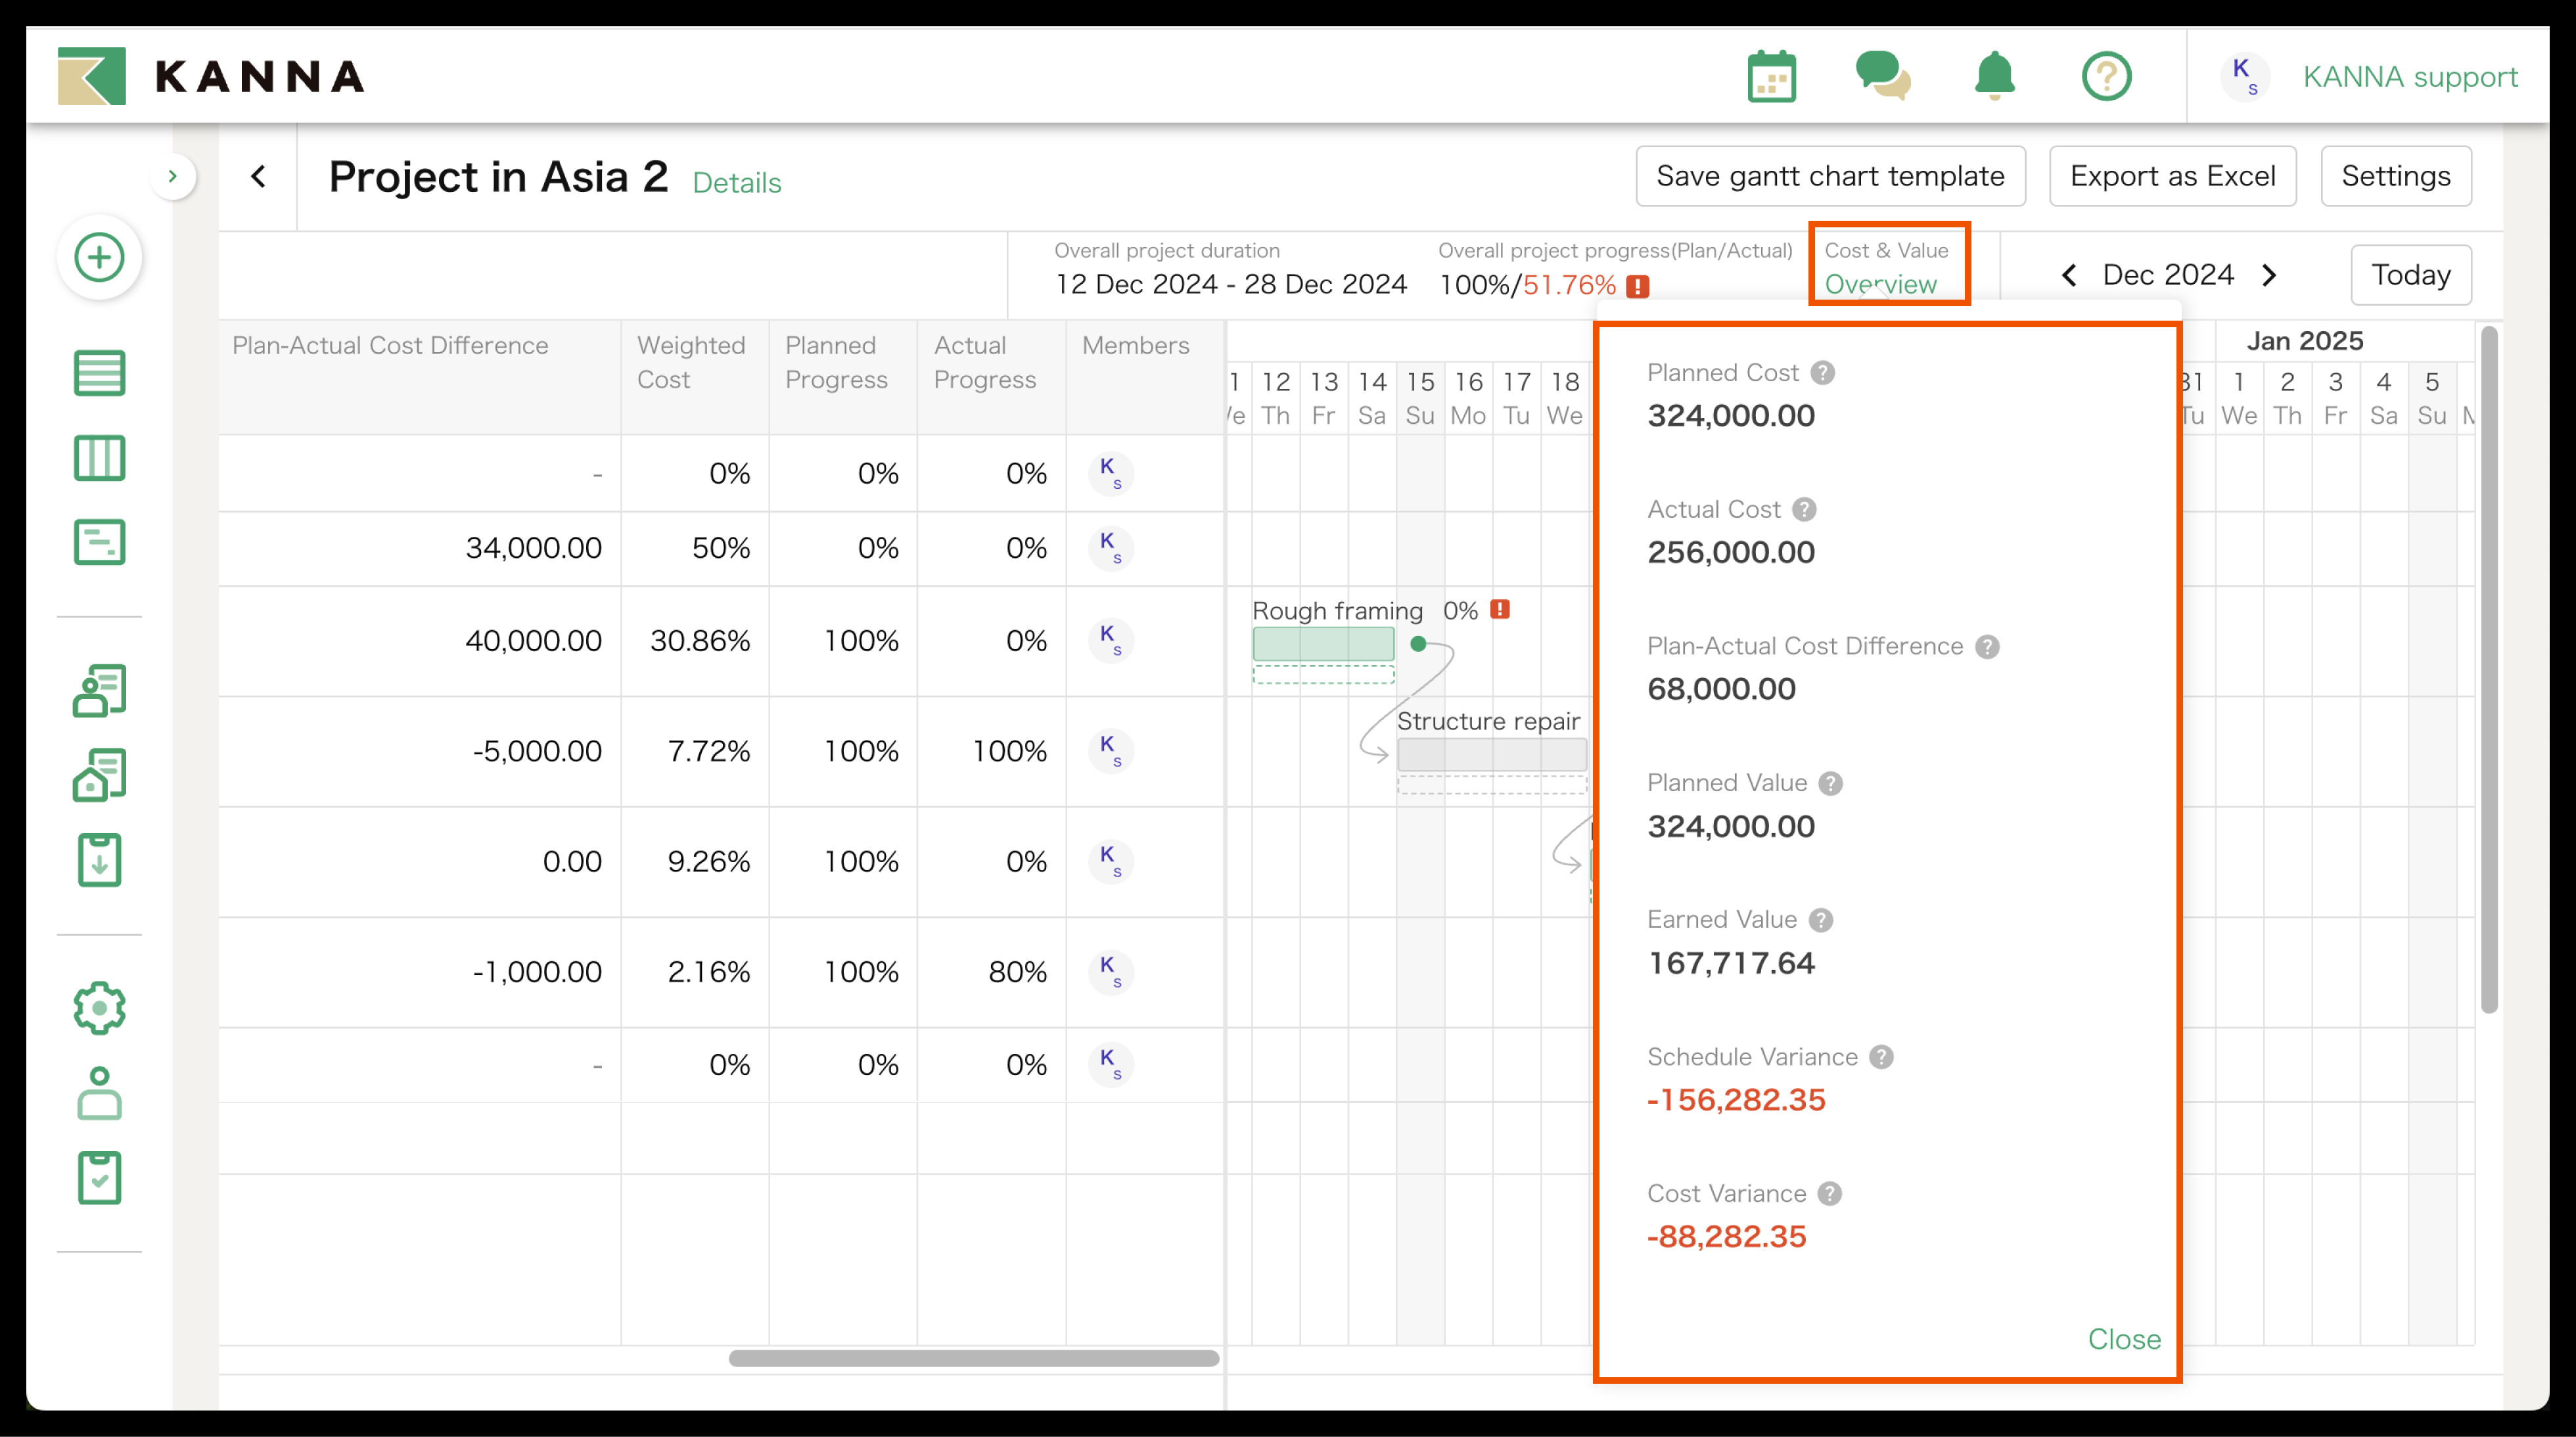Click the green plus add button in sidebar
Viewport: 2576px width, 1437px height.
point(99,257)
